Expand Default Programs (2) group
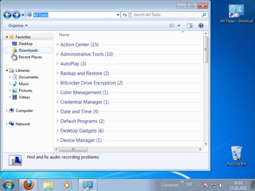Screen dimensions: 255x191 (58, 121)
